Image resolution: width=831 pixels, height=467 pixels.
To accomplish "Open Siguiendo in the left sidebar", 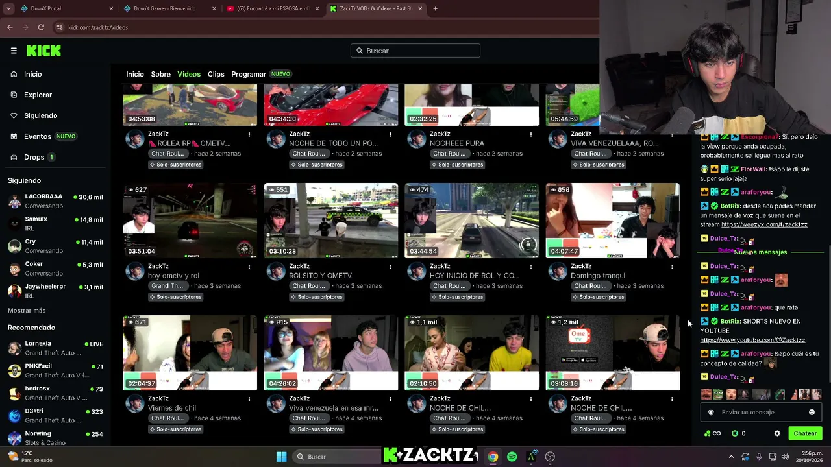I will click(x=40, y=115).
